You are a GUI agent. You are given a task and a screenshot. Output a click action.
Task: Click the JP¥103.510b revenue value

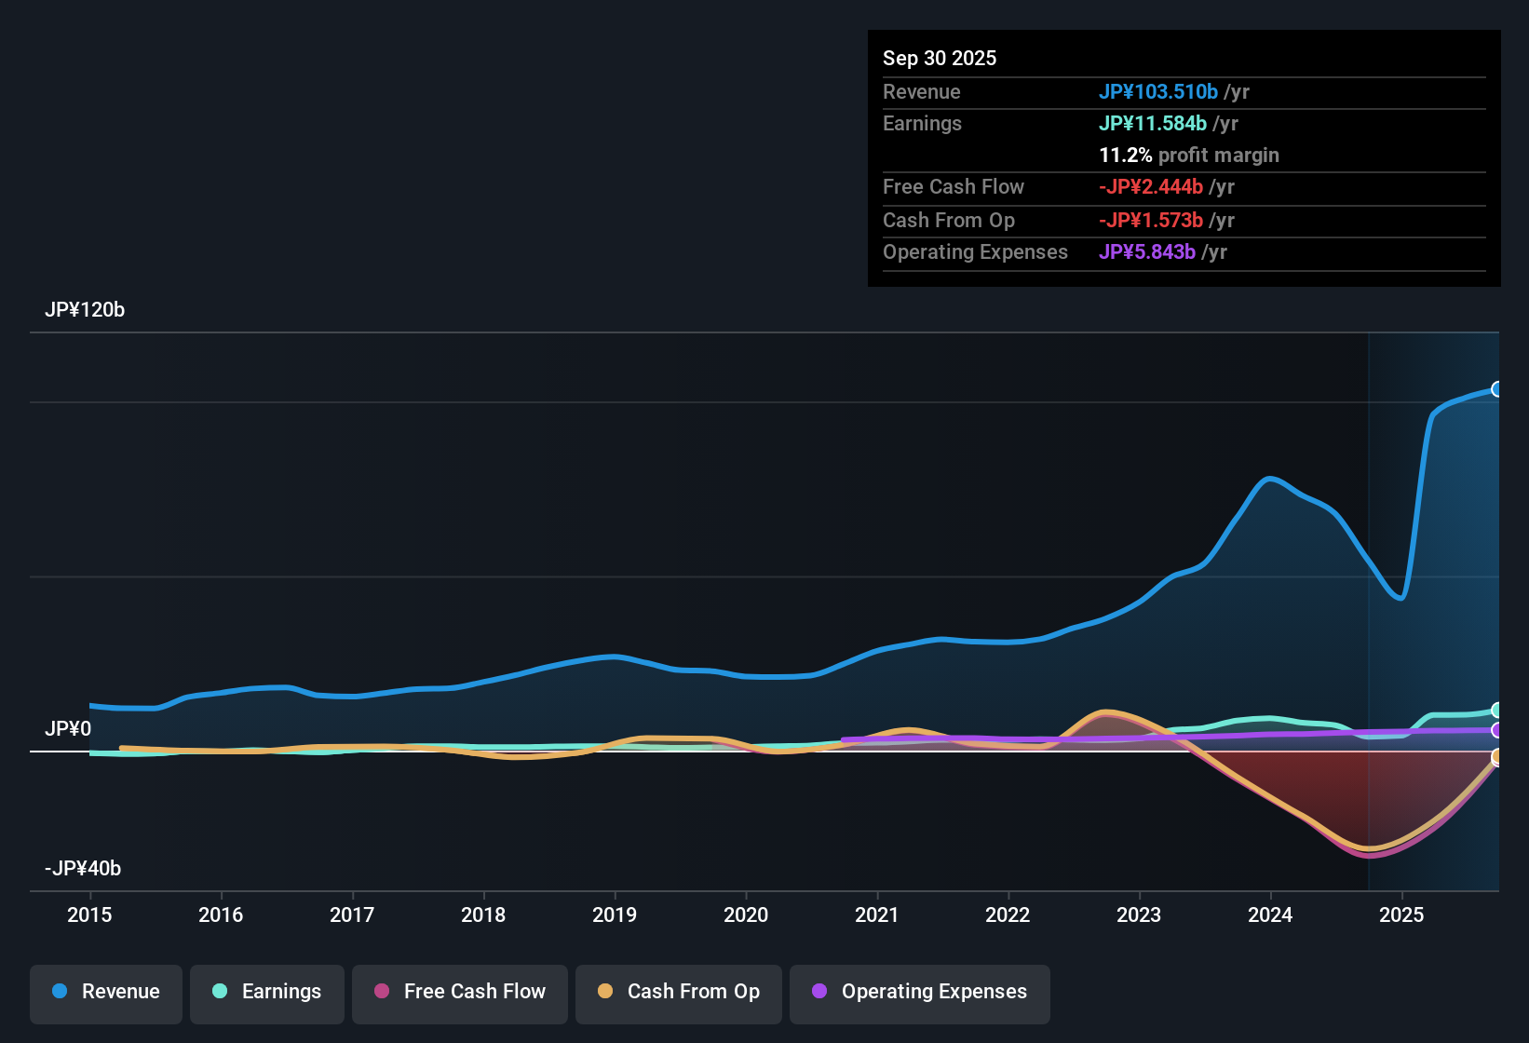[1159, 92]
